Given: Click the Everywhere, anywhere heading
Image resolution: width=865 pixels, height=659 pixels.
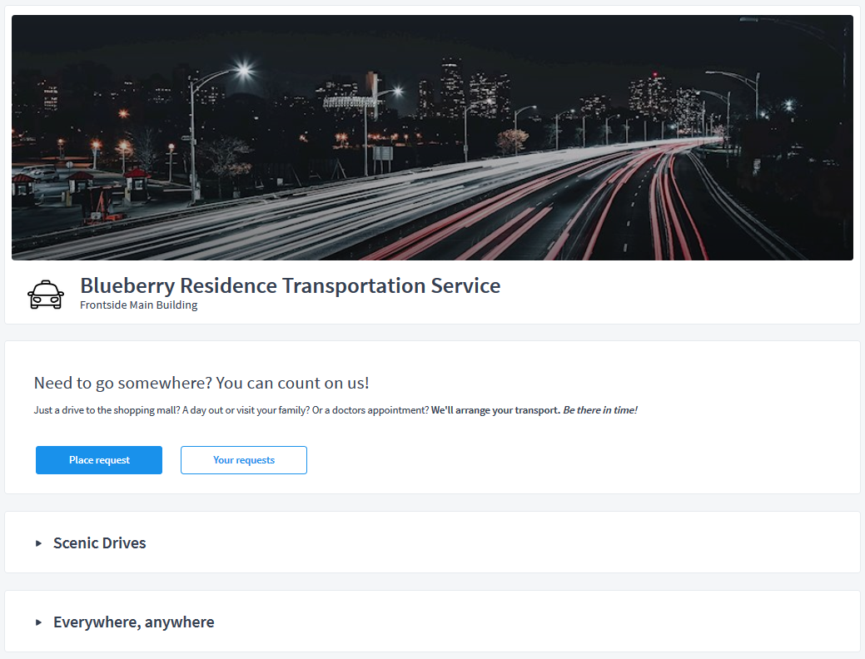Looking at the screenshot, I should pos(133,622).
